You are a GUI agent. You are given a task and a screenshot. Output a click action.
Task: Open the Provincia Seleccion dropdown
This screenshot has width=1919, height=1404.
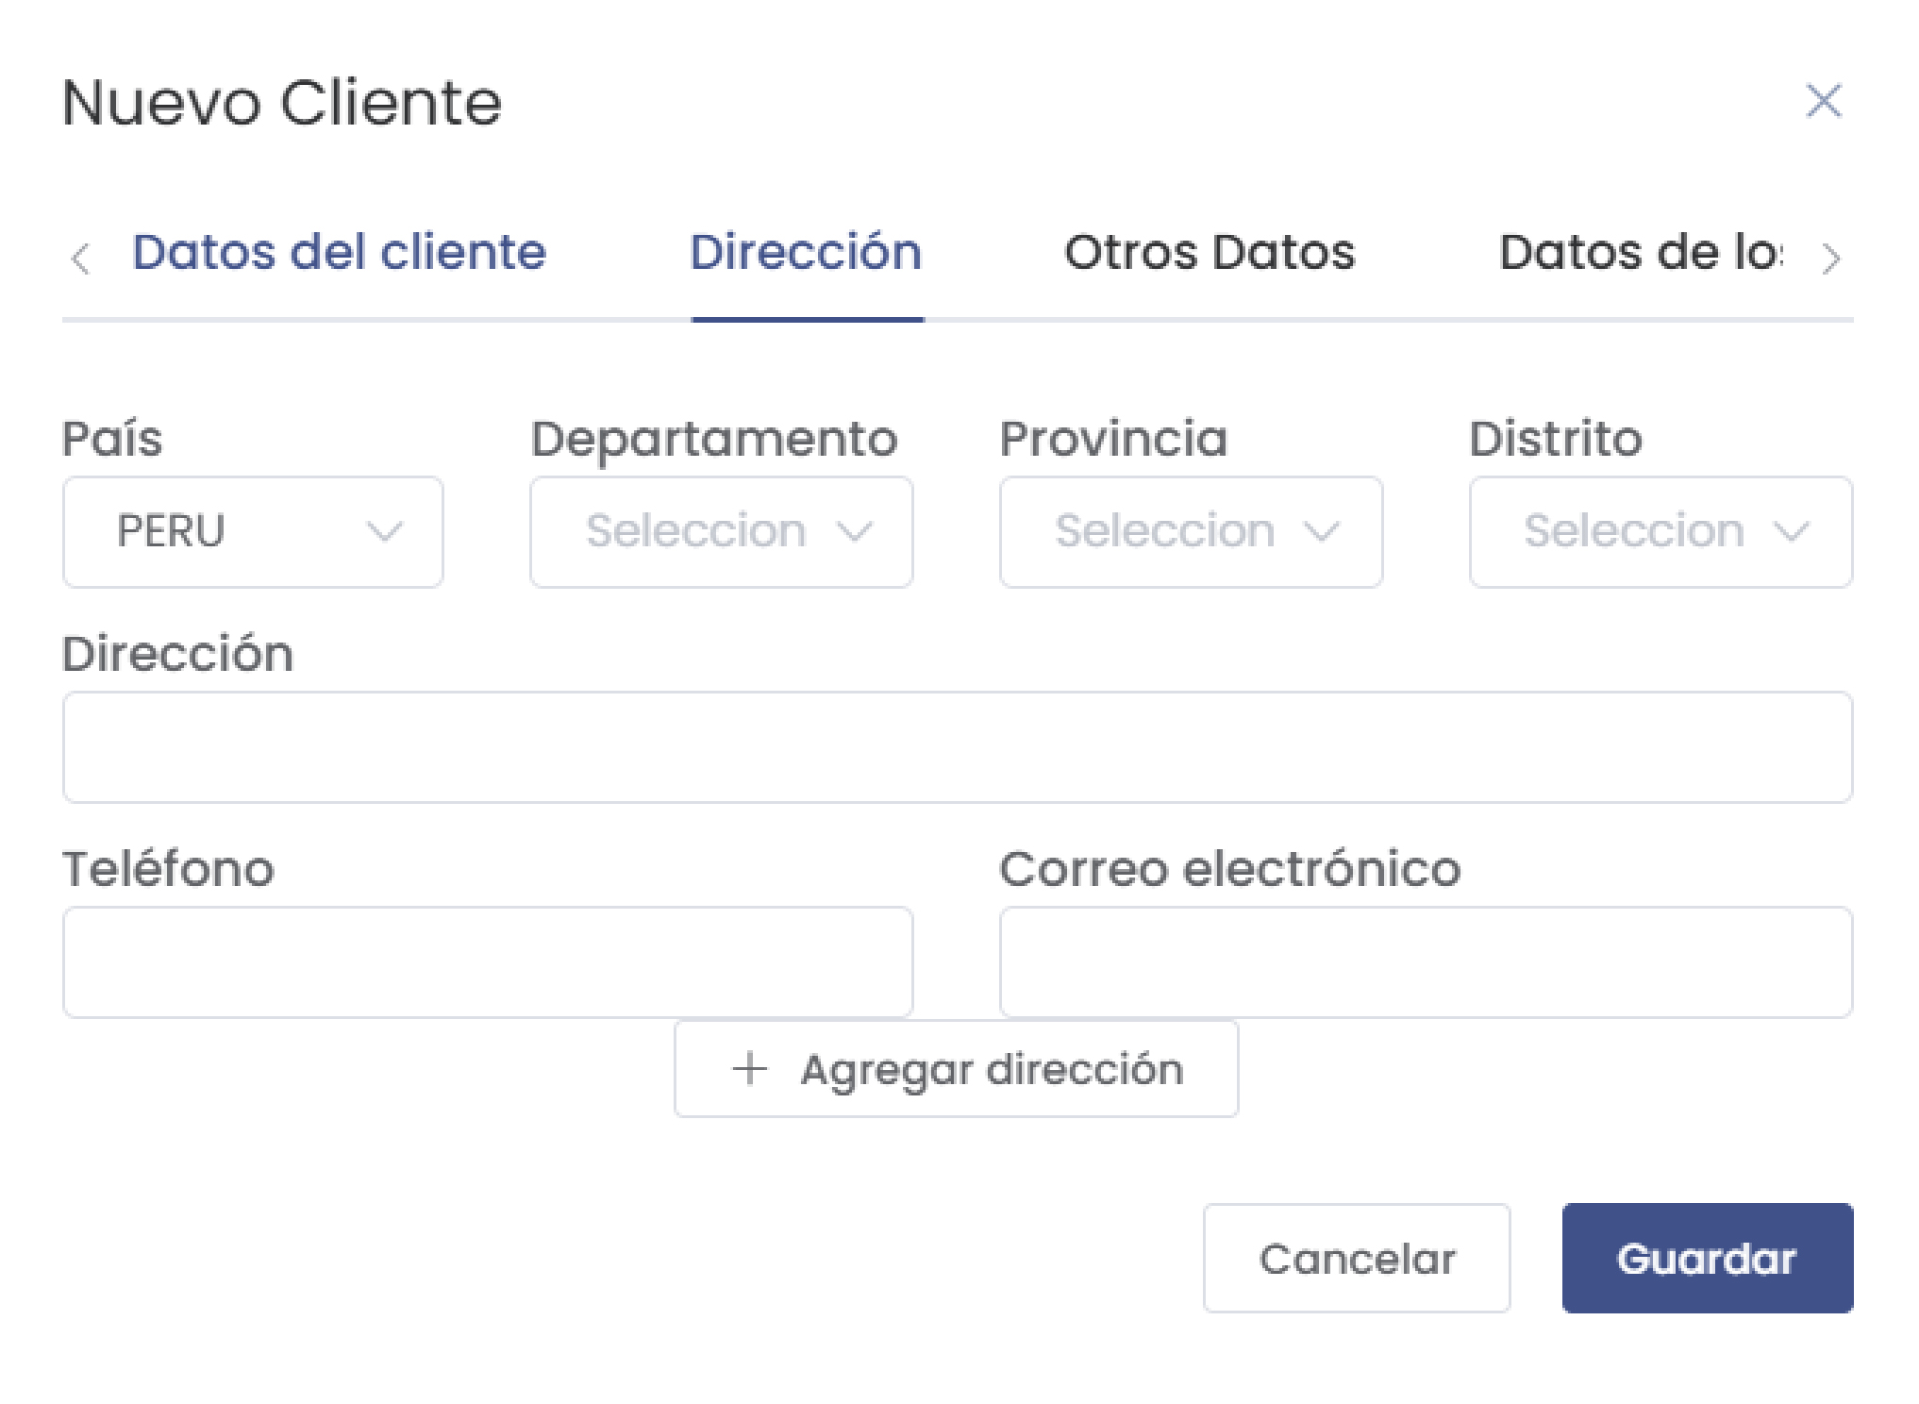(x=1191, y=531)
